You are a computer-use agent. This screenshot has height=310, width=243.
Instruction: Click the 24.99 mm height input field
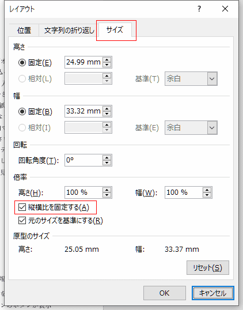point(83,62)
